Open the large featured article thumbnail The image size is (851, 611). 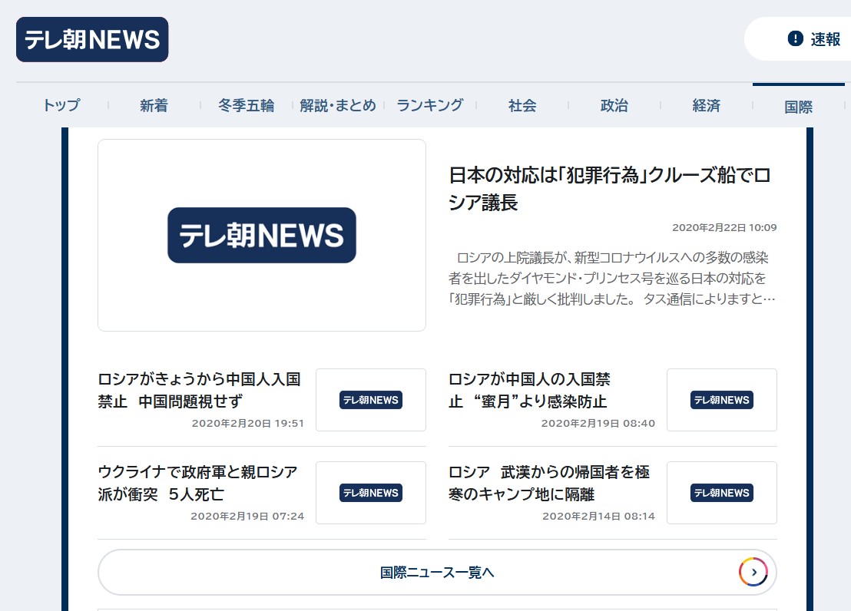pos(262,235)
